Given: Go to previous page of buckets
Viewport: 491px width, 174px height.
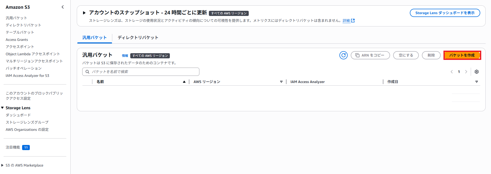Looking at the screenshot, I should click(452, 72).
